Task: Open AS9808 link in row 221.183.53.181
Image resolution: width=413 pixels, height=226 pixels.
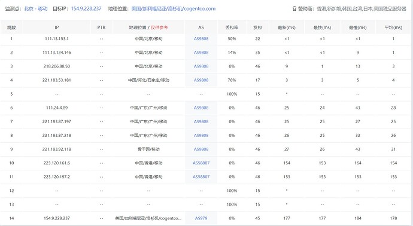Action: coord(201,80)
